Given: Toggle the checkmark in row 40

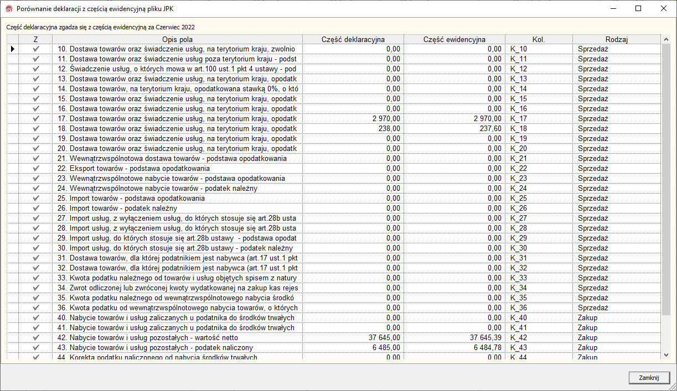Looking at the screenshot, I should (x=36, y=318).
